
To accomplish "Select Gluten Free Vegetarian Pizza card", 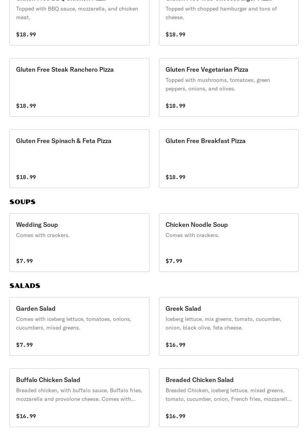I will click(x=229, y=87).
